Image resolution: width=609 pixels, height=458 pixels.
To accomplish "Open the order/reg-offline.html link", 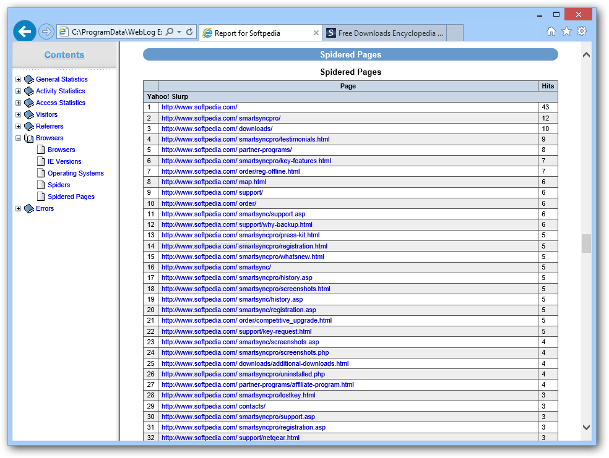I will click(231, 171).
